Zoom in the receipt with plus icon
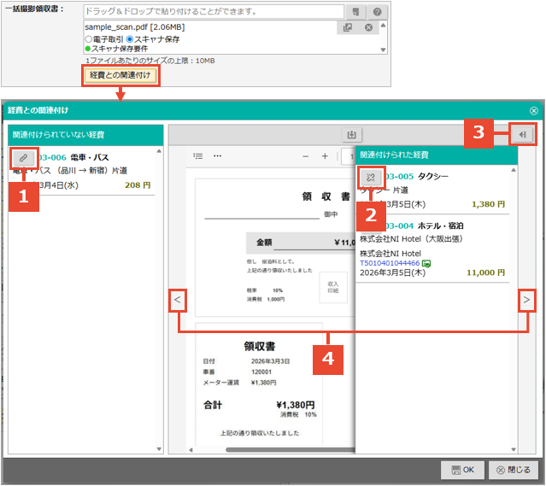Image resolution: width=546 pixels, height=486 pixels. pos(325,156)
